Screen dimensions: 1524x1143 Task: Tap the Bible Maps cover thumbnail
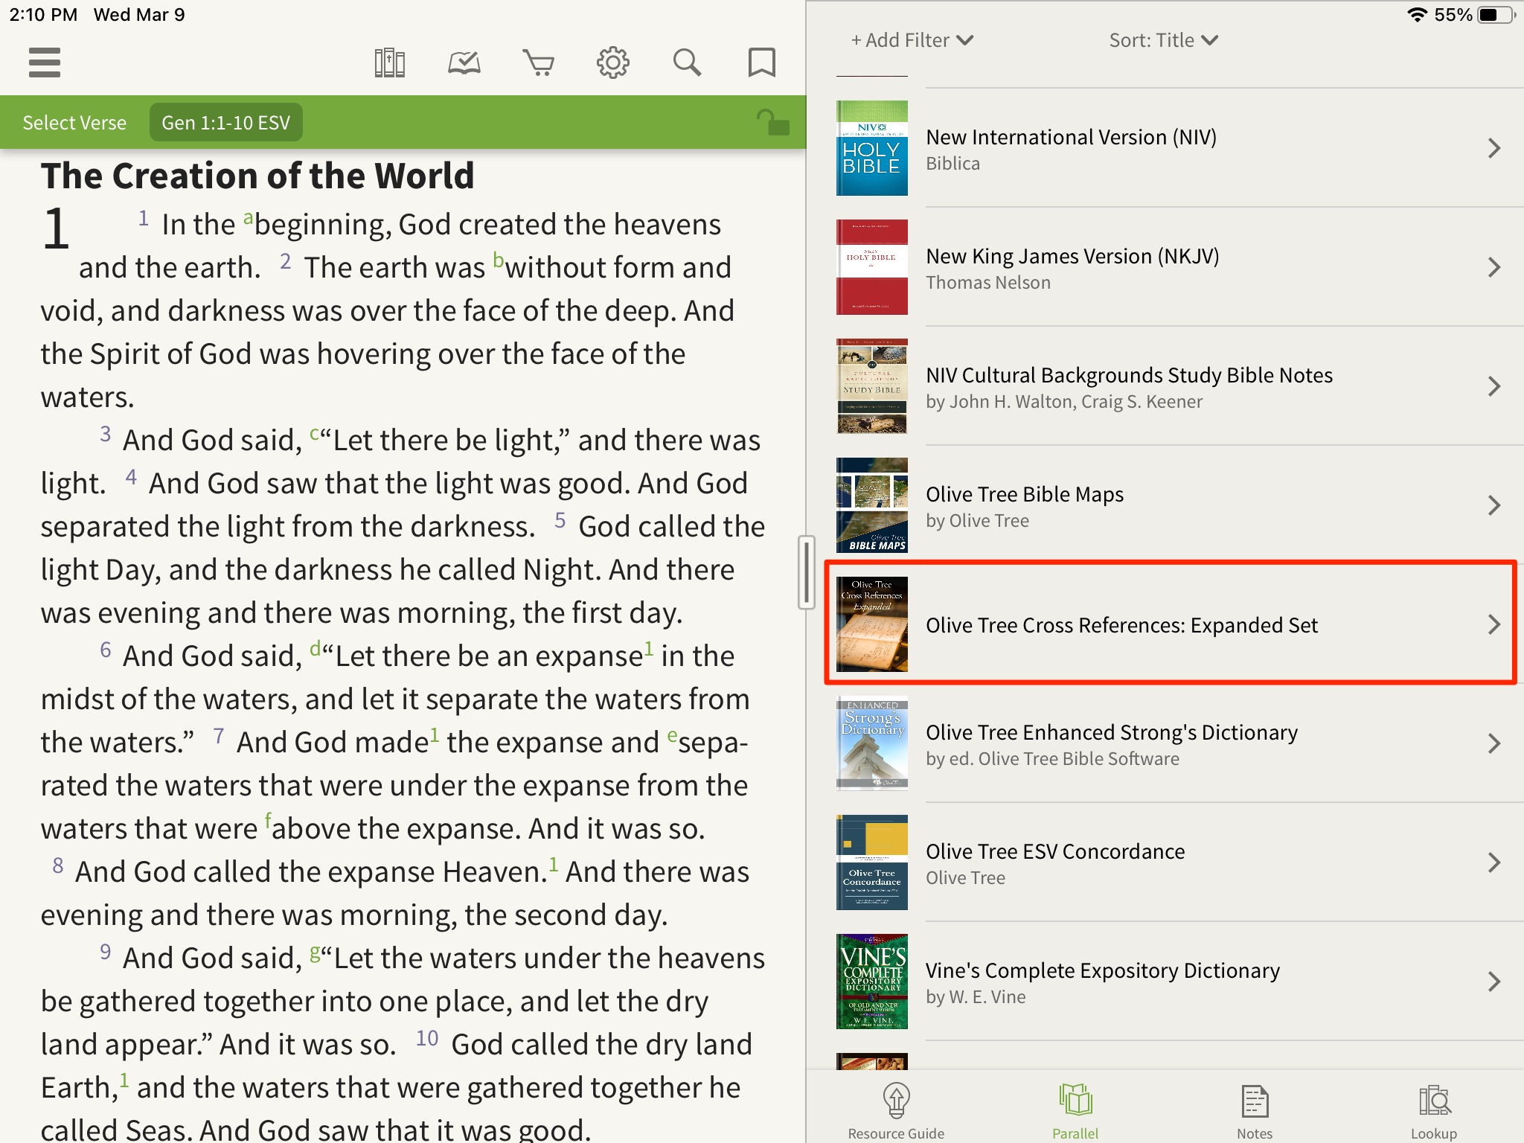871,505
